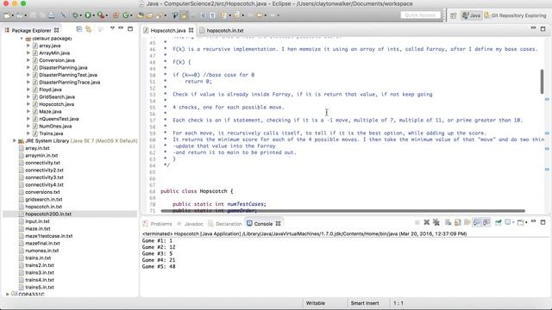Viewport: 552px width, 310px height.
Task: Open the Javadoc tab
Action: [x=193, y=224]
